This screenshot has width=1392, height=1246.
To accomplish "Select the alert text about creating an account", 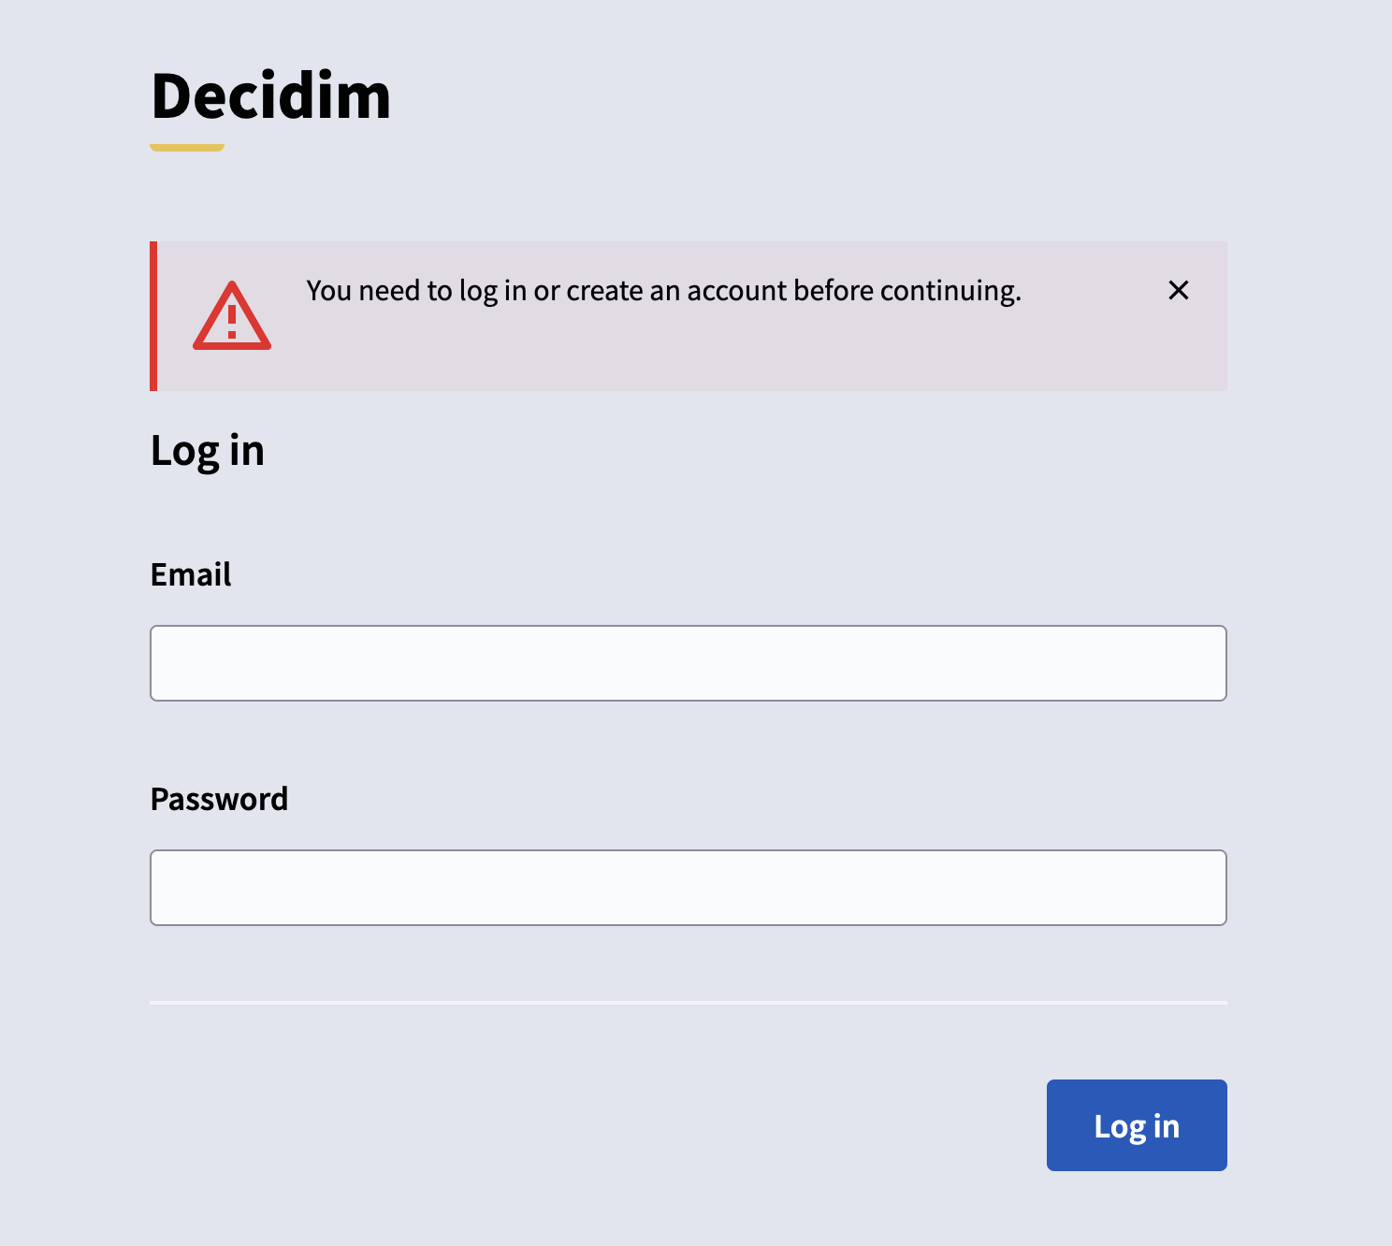I will (x=665, y=291).
